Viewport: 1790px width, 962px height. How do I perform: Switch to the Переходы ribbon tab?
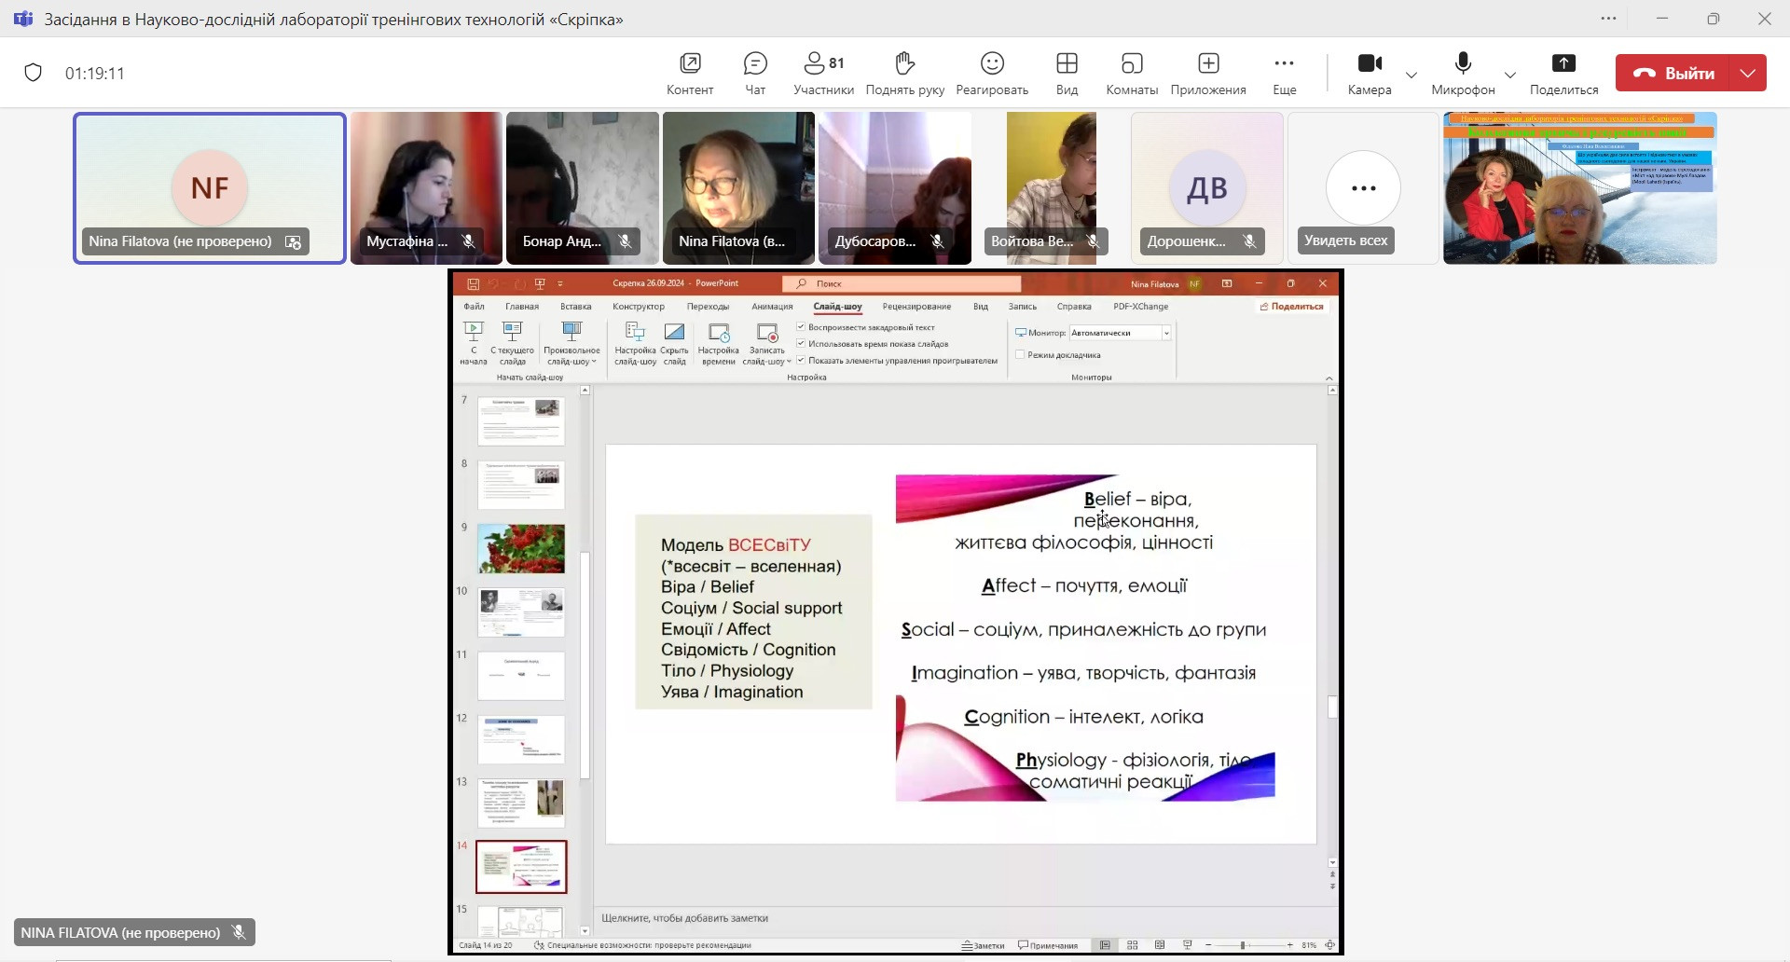click(708, 307)
